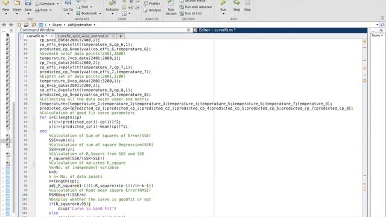Viewport: 386px width, 217px height.
Task: Click the Open folder icon
Action: pyautogui.click(x=17, y=2)
